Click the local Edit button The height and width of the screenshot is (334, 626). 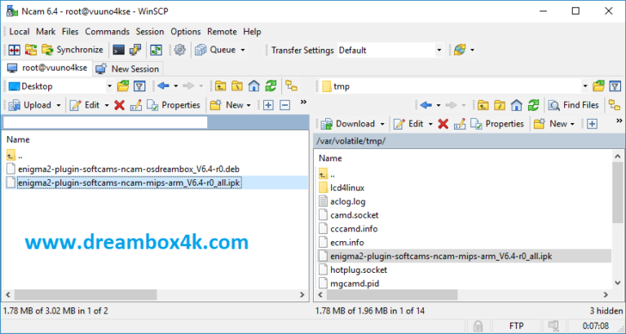(85, 105)
